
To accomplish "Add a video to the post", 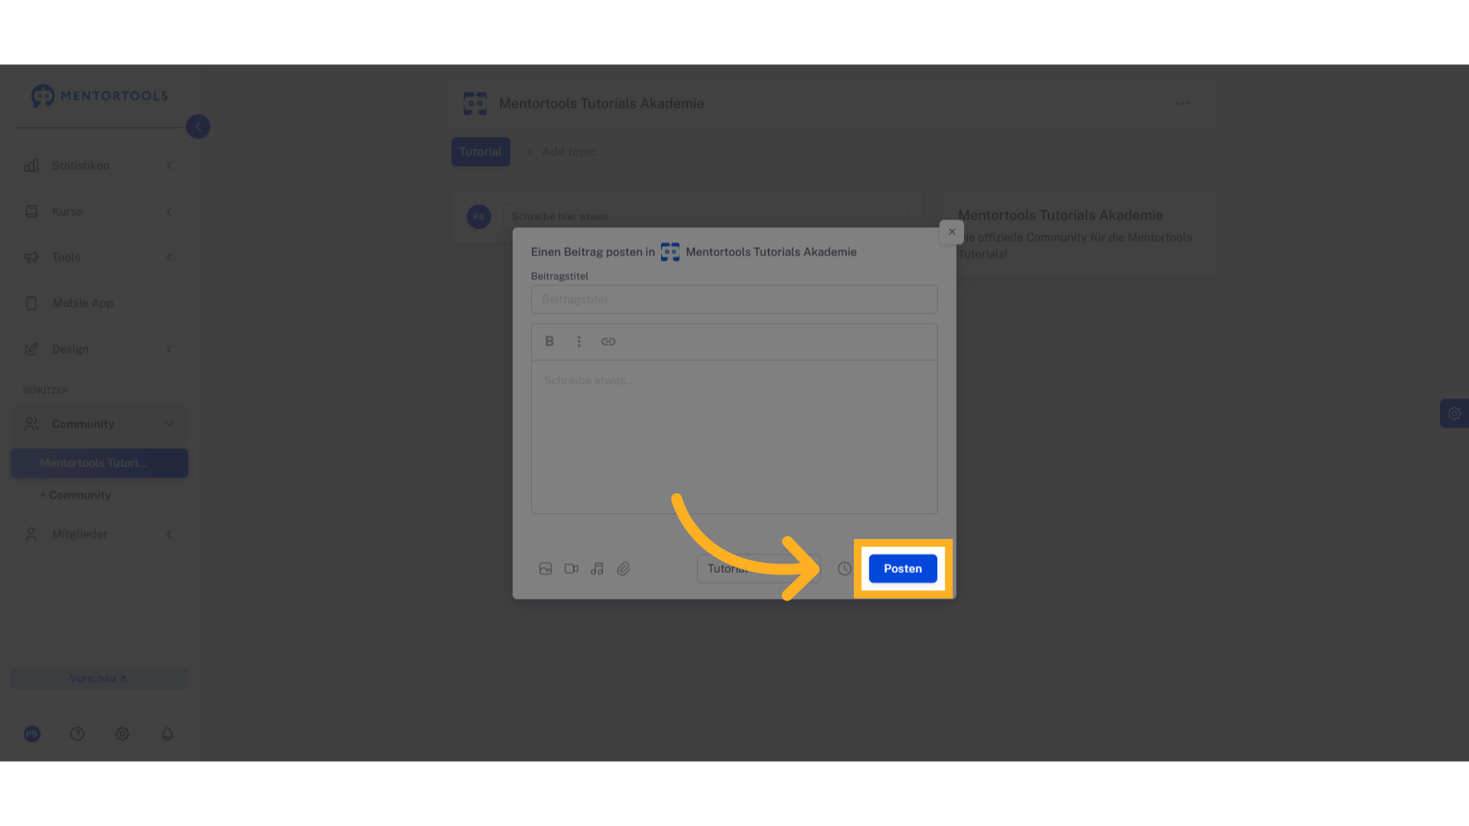I will click(572, 569).
